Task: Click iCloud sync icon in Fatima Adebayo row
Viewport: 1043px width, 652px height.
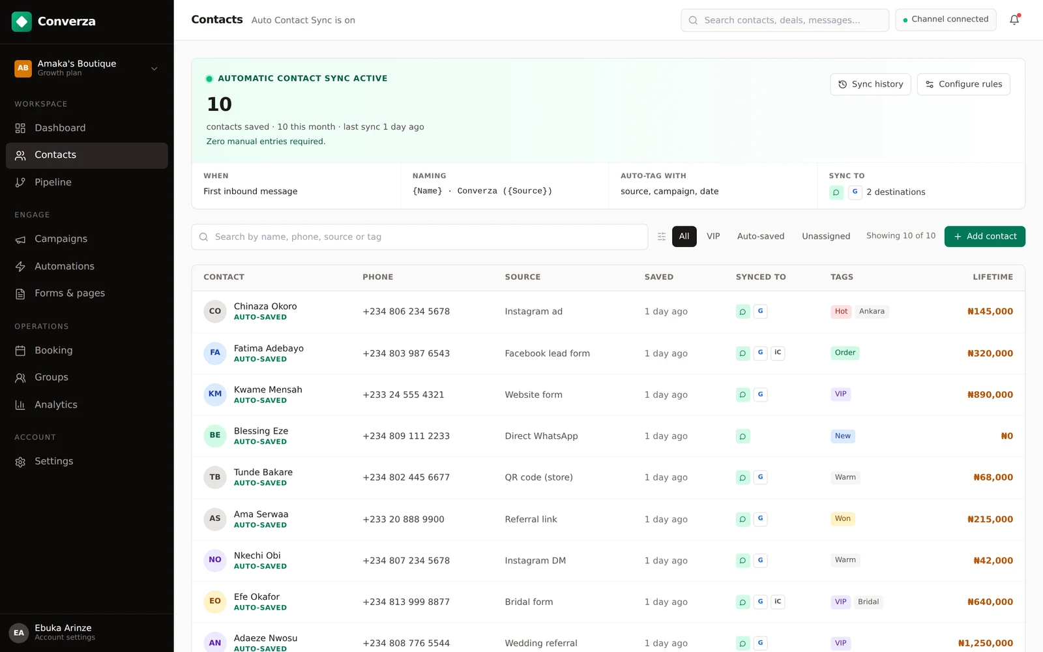Action: pyautogui.click(x=778, y=353)
